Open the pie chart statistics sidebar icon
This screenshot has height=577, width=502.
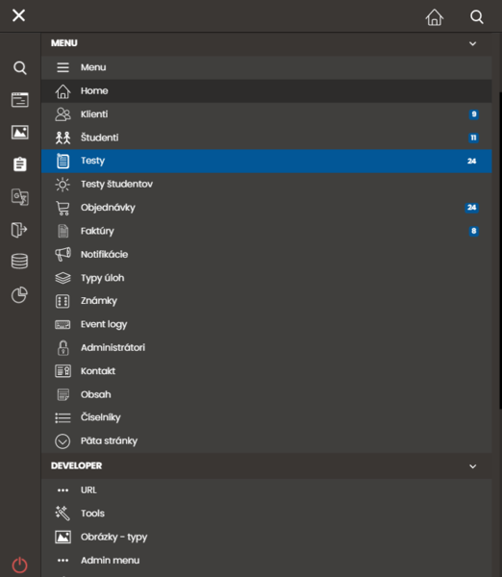(x=19, y=294)
